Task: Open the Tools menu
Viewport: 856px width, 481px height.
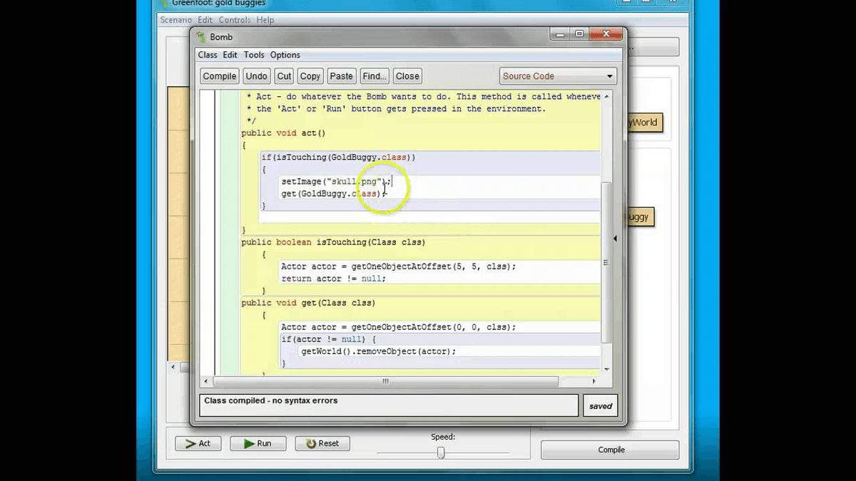Action: point(254,55)
